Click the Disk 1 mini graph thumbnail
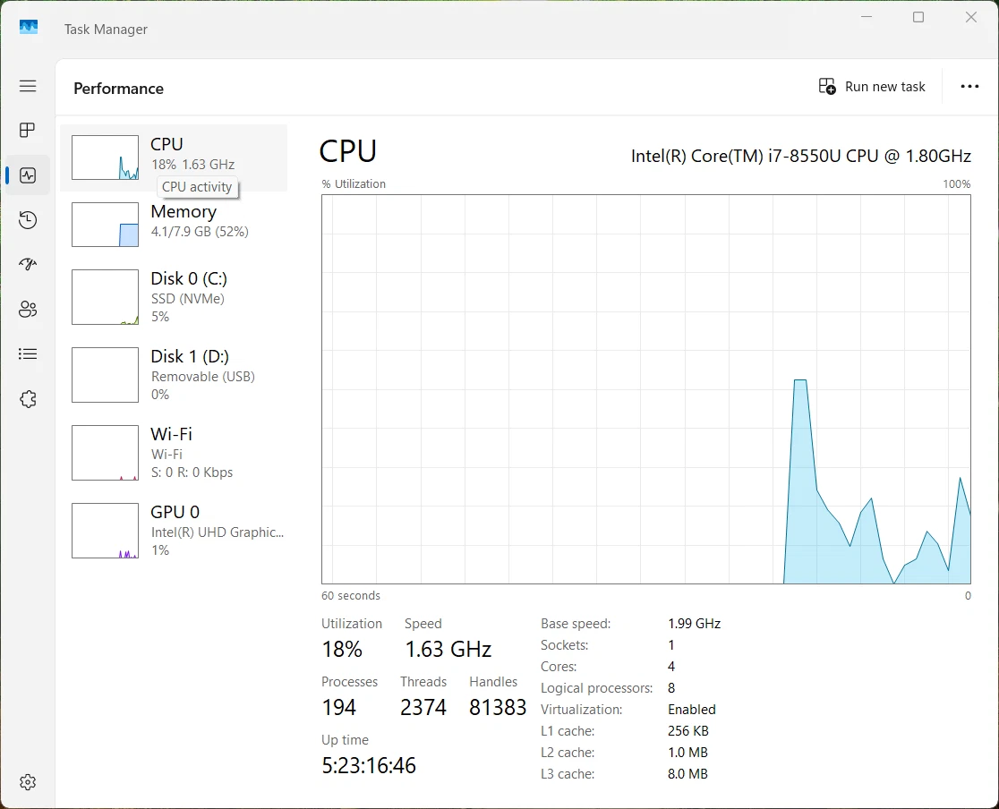 tap(105, 375)
